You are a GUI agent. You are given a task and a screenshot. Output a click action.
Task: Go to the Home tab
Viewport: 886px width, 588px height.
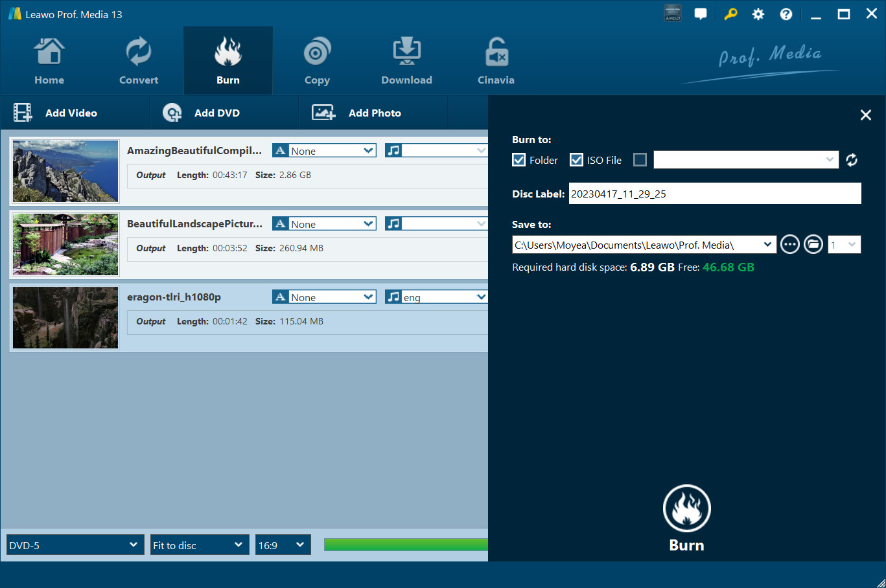(49, 60)
